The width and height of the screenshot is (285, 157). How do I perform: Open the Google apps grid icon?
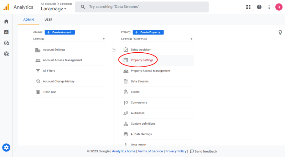point(248,7)
